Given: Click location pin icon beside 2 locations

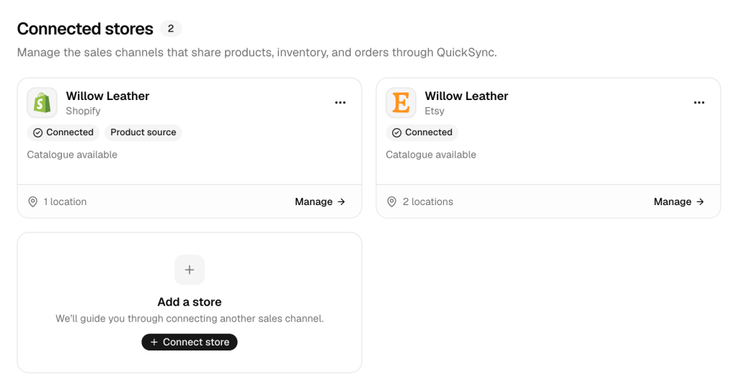Looking at the screenshot, I should (x=391, y=201).
